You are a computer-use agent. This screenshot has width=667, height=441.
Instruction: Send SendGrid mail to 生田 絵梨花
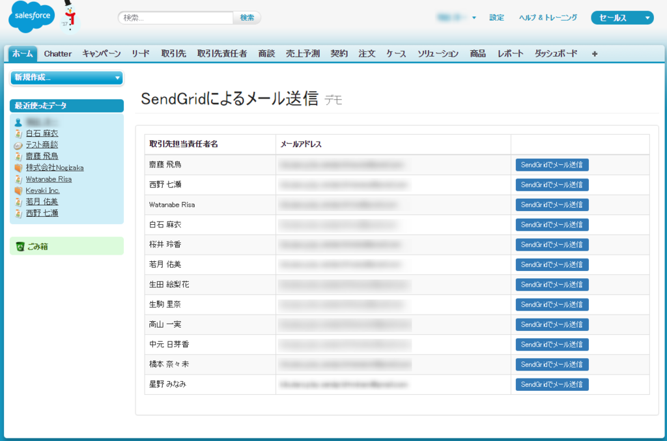[552, 285]
